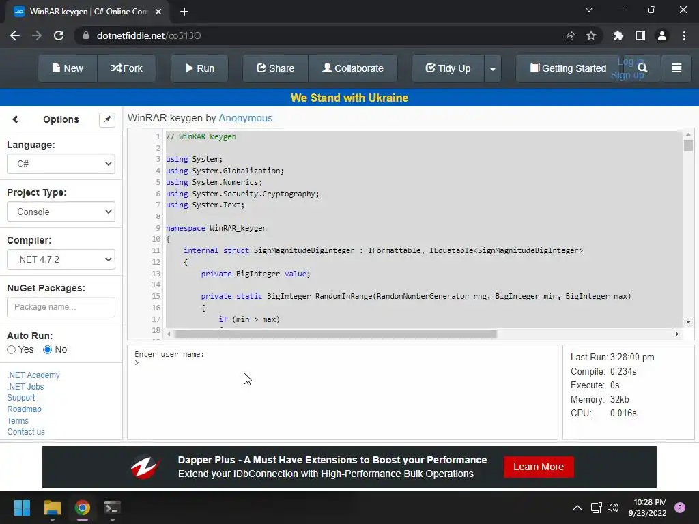Screen dimensions: 699x524
Task: Open the Terminal taskbar icon
Action: point(113,508)
